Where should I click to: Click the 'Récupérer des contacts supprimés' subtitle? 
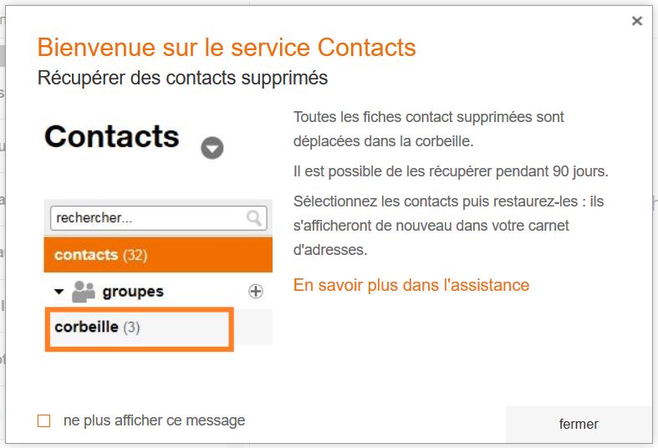click(x=182, y=79)
